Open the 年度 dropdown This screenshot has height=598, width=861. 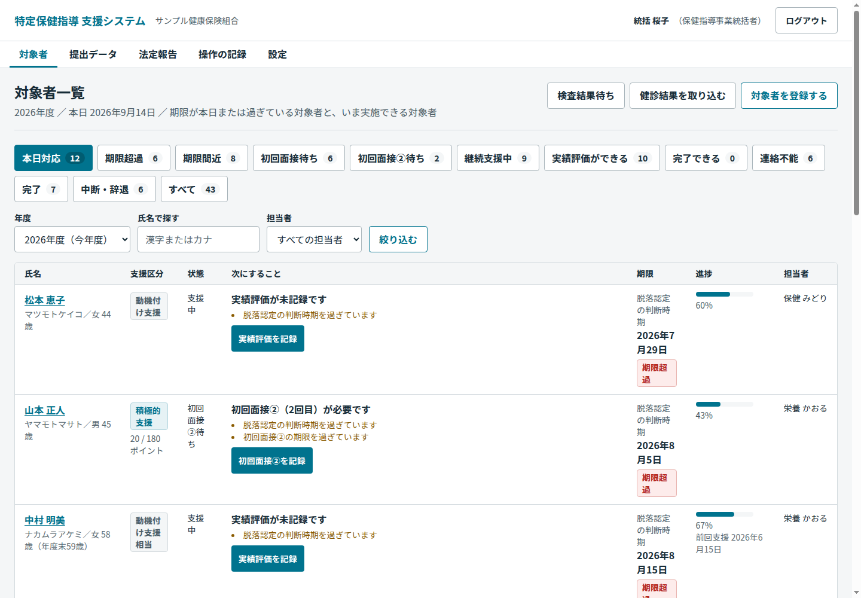pyautogui.click(x=72, y=239)
